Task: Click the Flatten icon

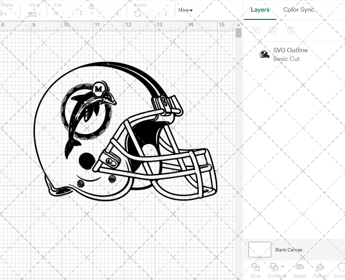Action: (x=320, y=267)
